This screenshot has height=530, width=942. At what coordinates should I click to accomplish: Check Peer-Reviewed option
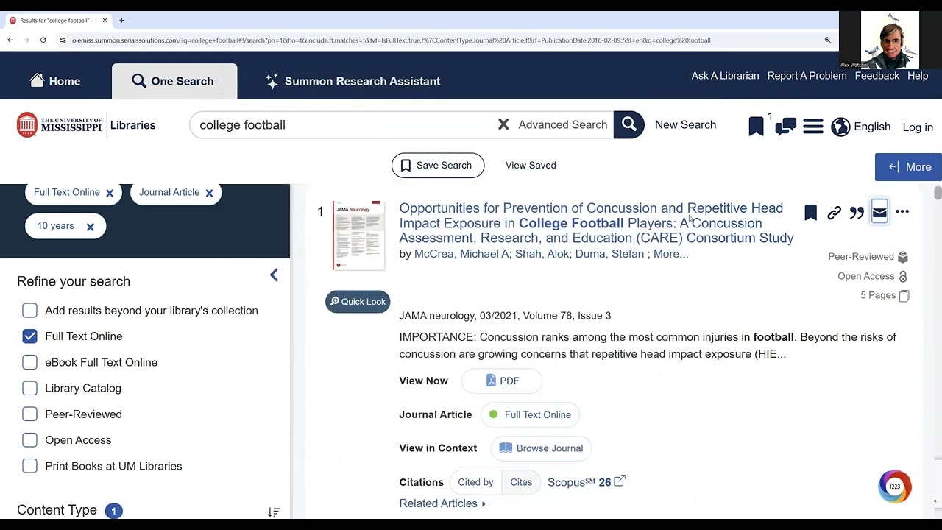pyautogui.click(x=29, y=414)
